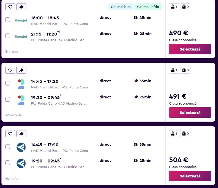
Task: Click share arrow on Hahn Air offer
Action: pyautogui.click(x=21, y=134)
